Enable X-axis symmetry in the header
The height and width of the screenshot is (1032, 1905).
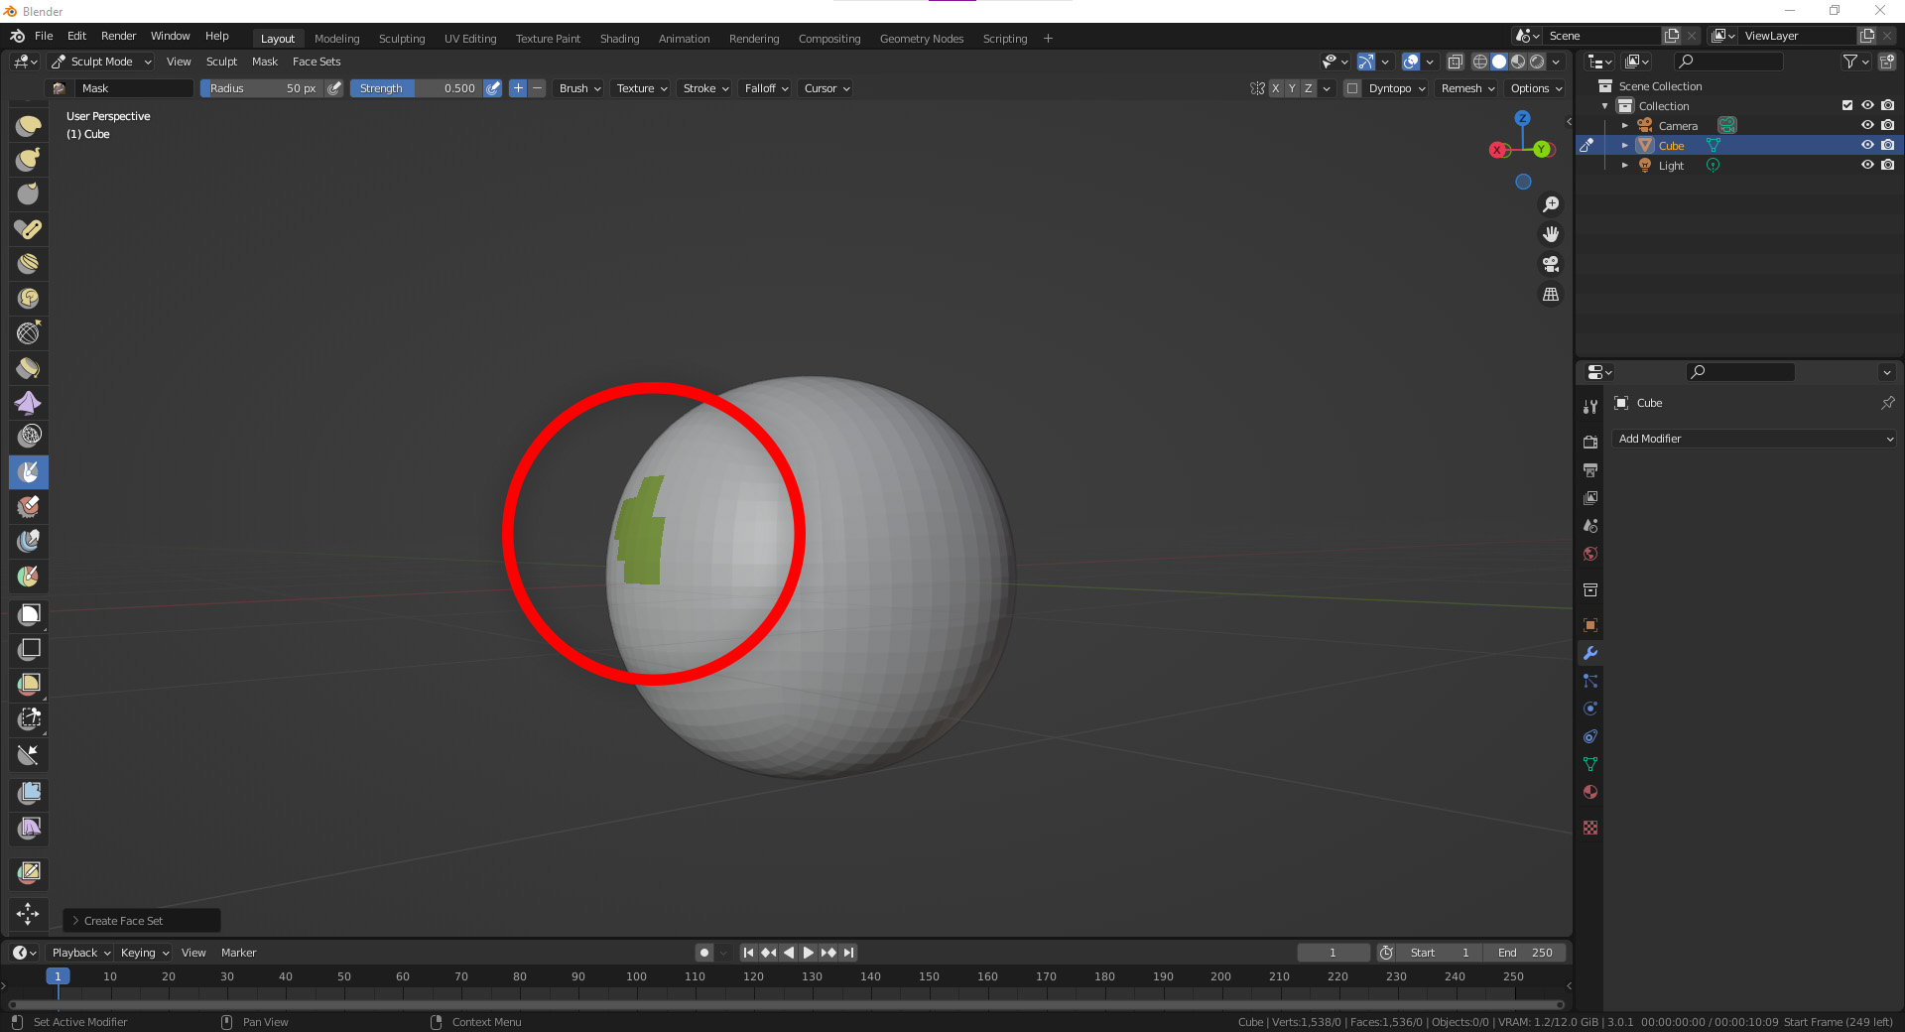coord(1276,88)
